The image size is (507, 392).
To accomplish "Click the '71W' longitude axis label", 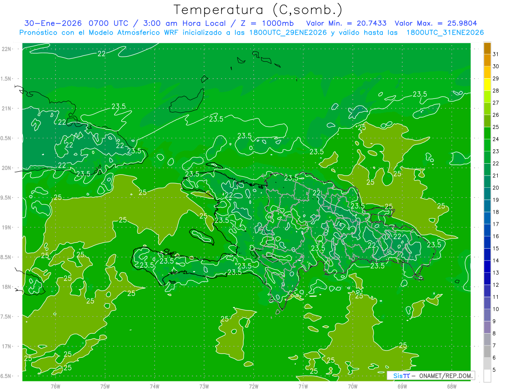I will (303, 386).
